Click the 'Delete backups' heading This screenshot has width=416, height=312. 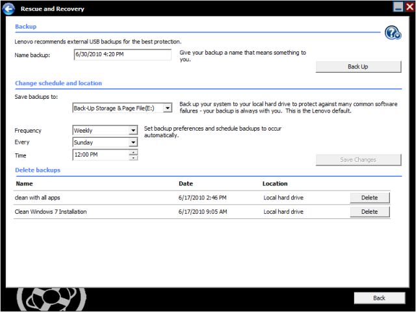(38, 170)
